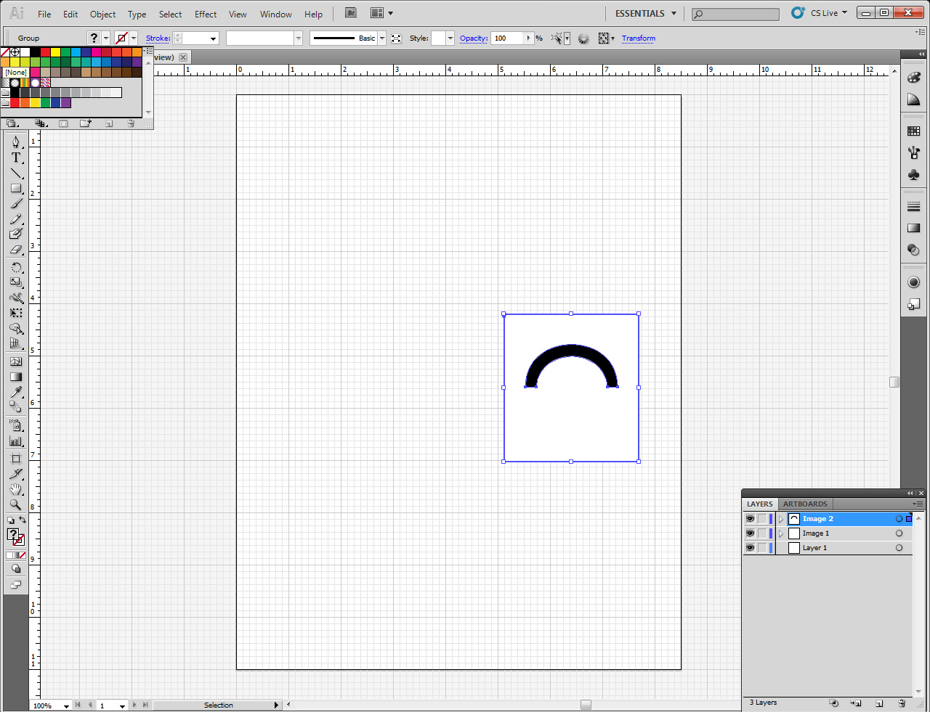The image size is (930, 712).
Task: Select the Gradient tool
Action: tap(16, 377)
